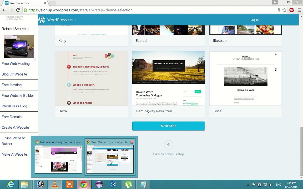The height and width of the screenshot is (189, 303).
Task: Click the browser forward arrow
Action: click(x=11, y=10)
